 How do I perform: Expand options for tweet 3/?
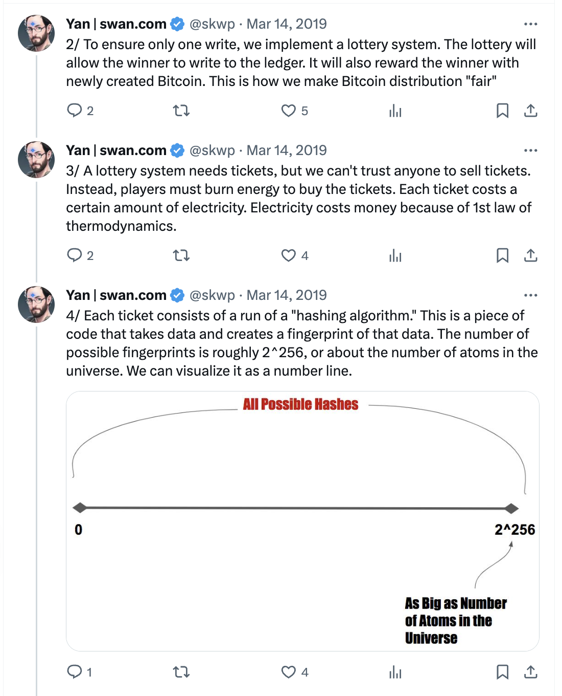(531, 150)
